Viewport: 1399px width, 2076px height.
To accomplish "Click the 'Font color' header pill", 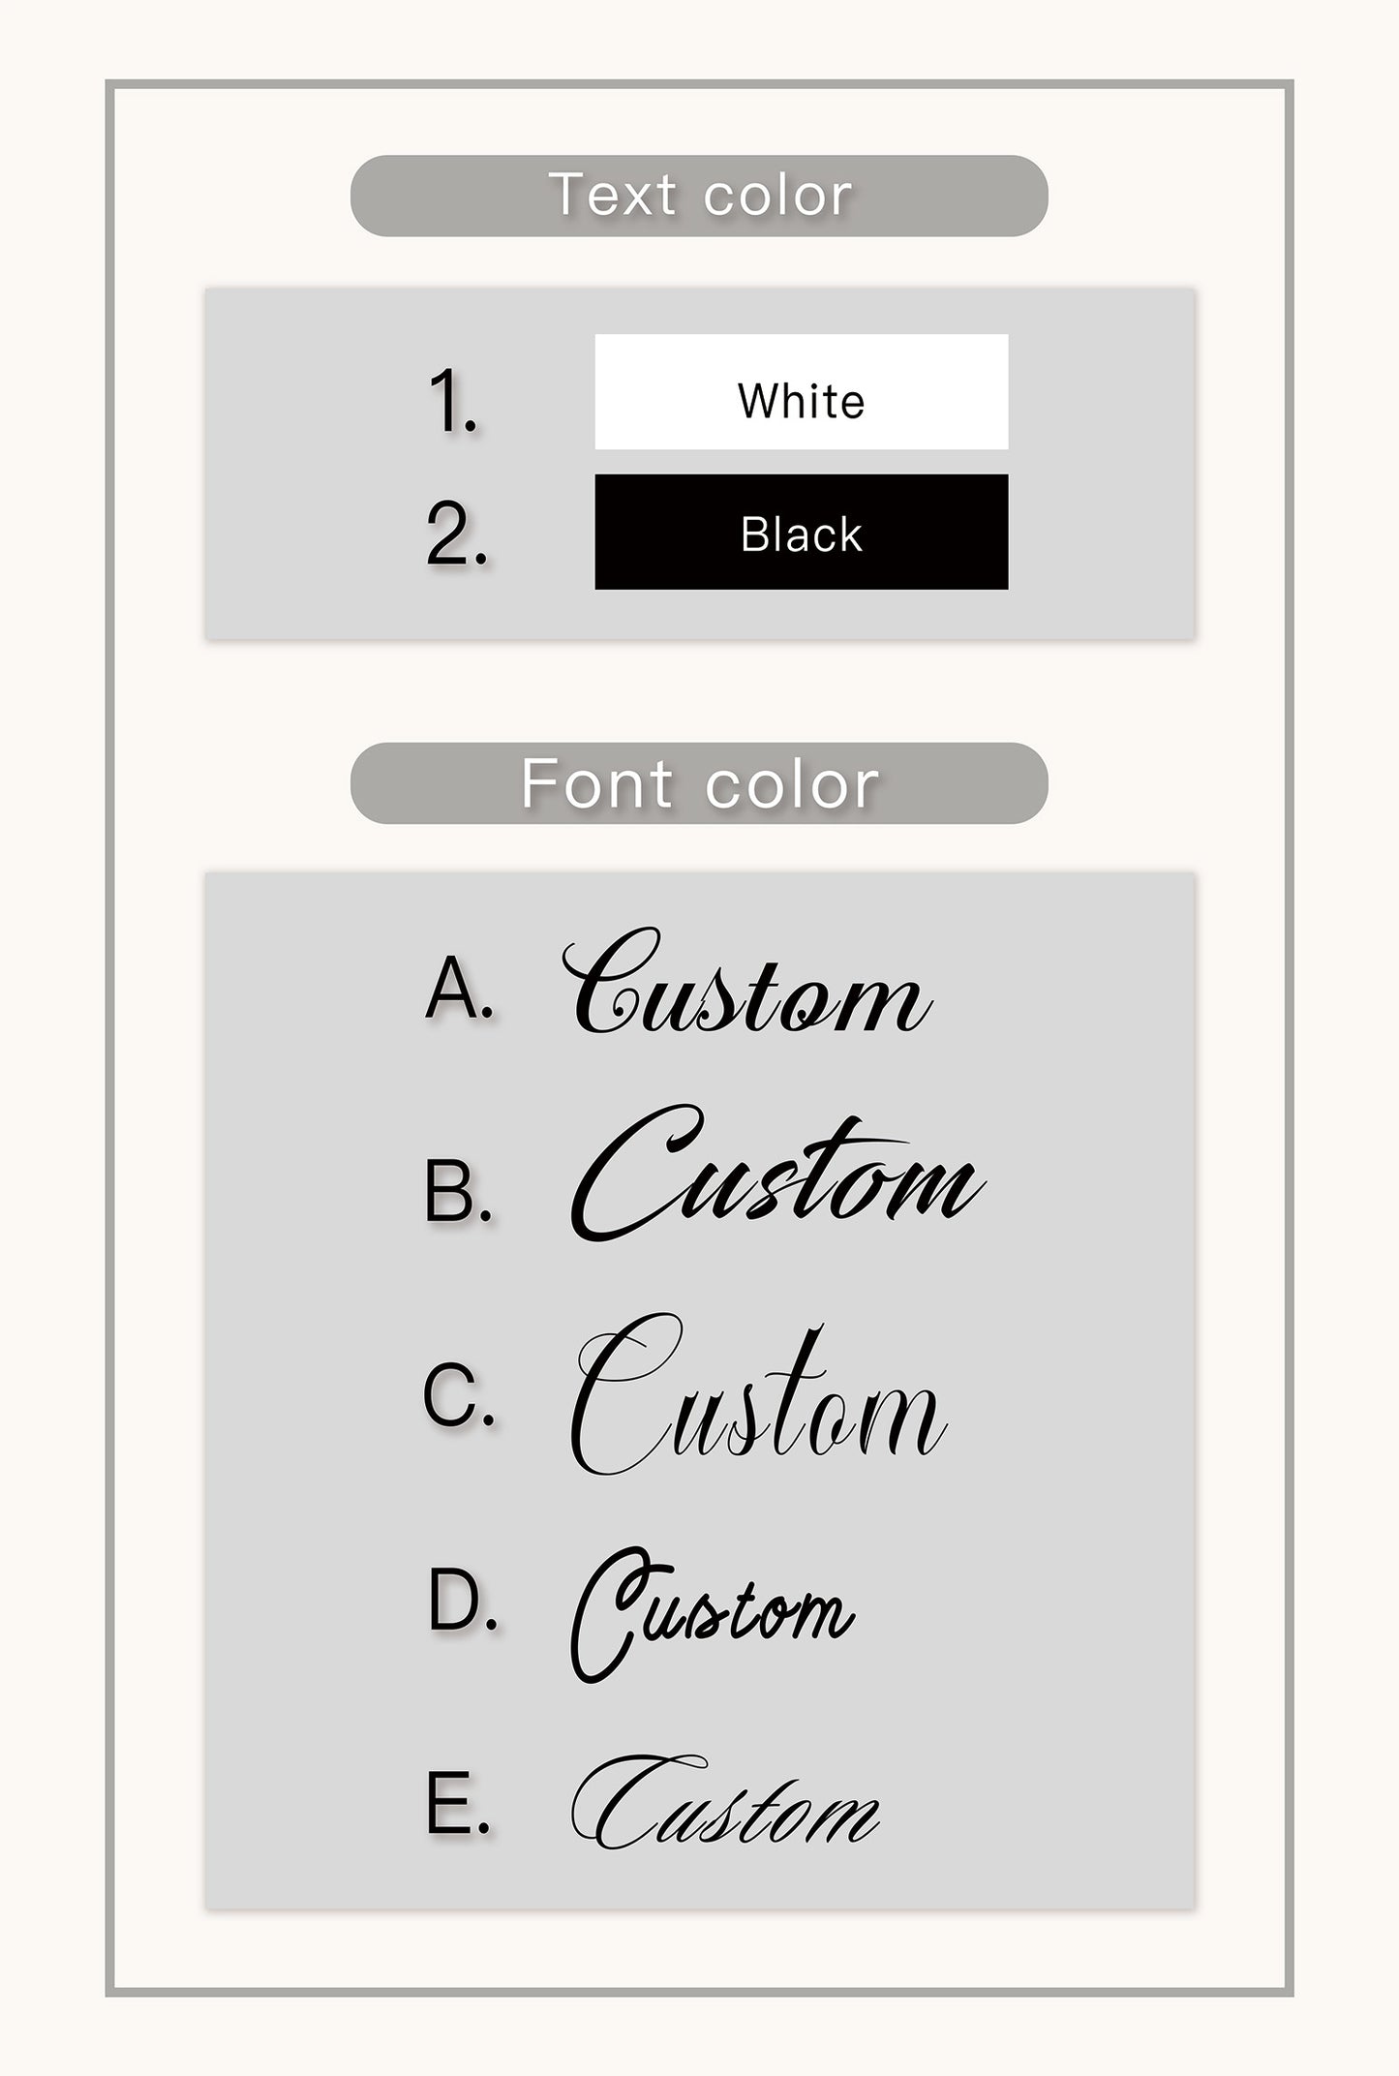I will click(x=699, y=783).
